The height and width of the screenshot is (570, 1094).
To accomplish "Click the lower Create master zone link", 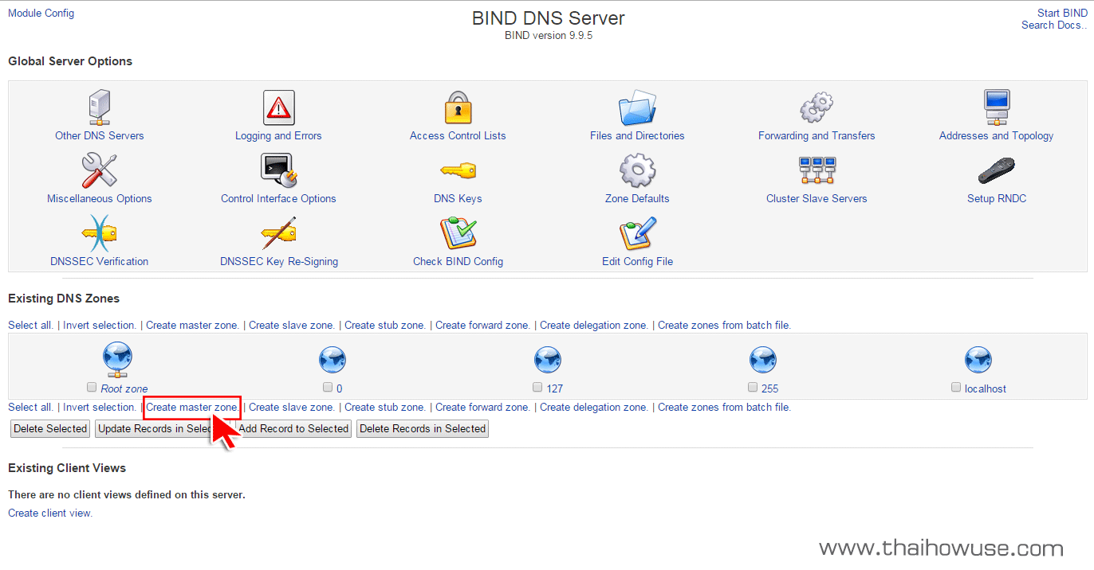I will [x=192, y=408].
